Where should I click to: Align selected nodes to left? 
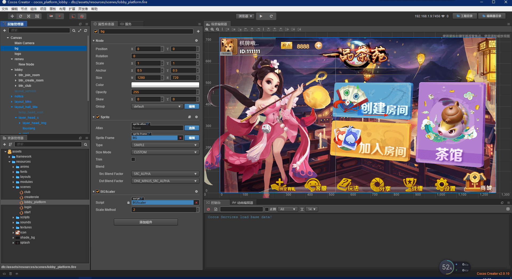coord(246,29)
